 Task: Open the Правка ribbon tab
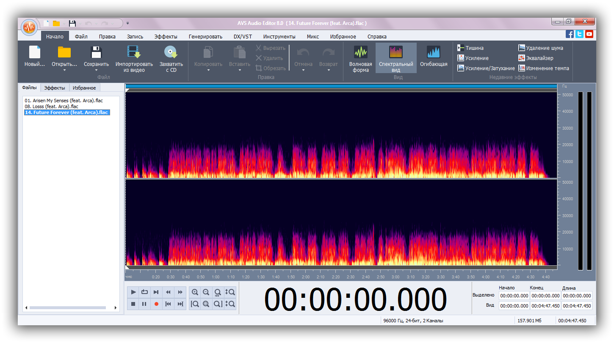(107, 37)
